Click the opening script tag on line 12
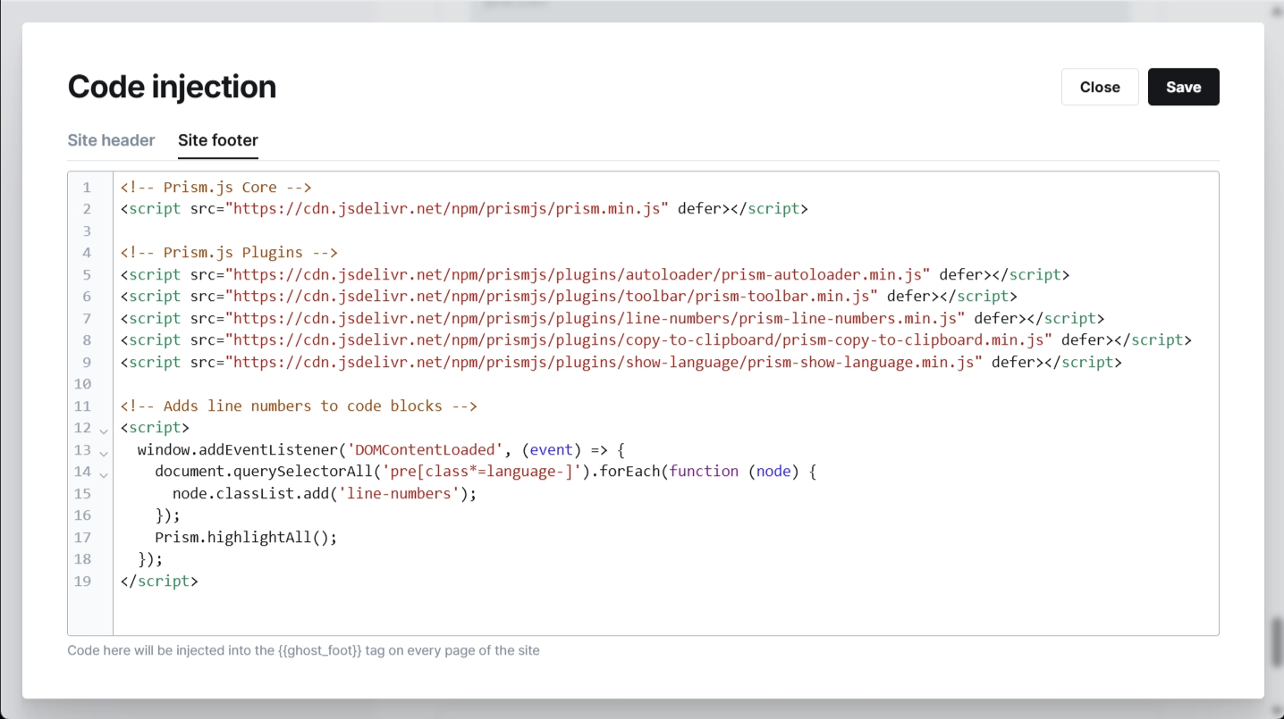This screenshot has width=1284, height=719. pos(155,427)
